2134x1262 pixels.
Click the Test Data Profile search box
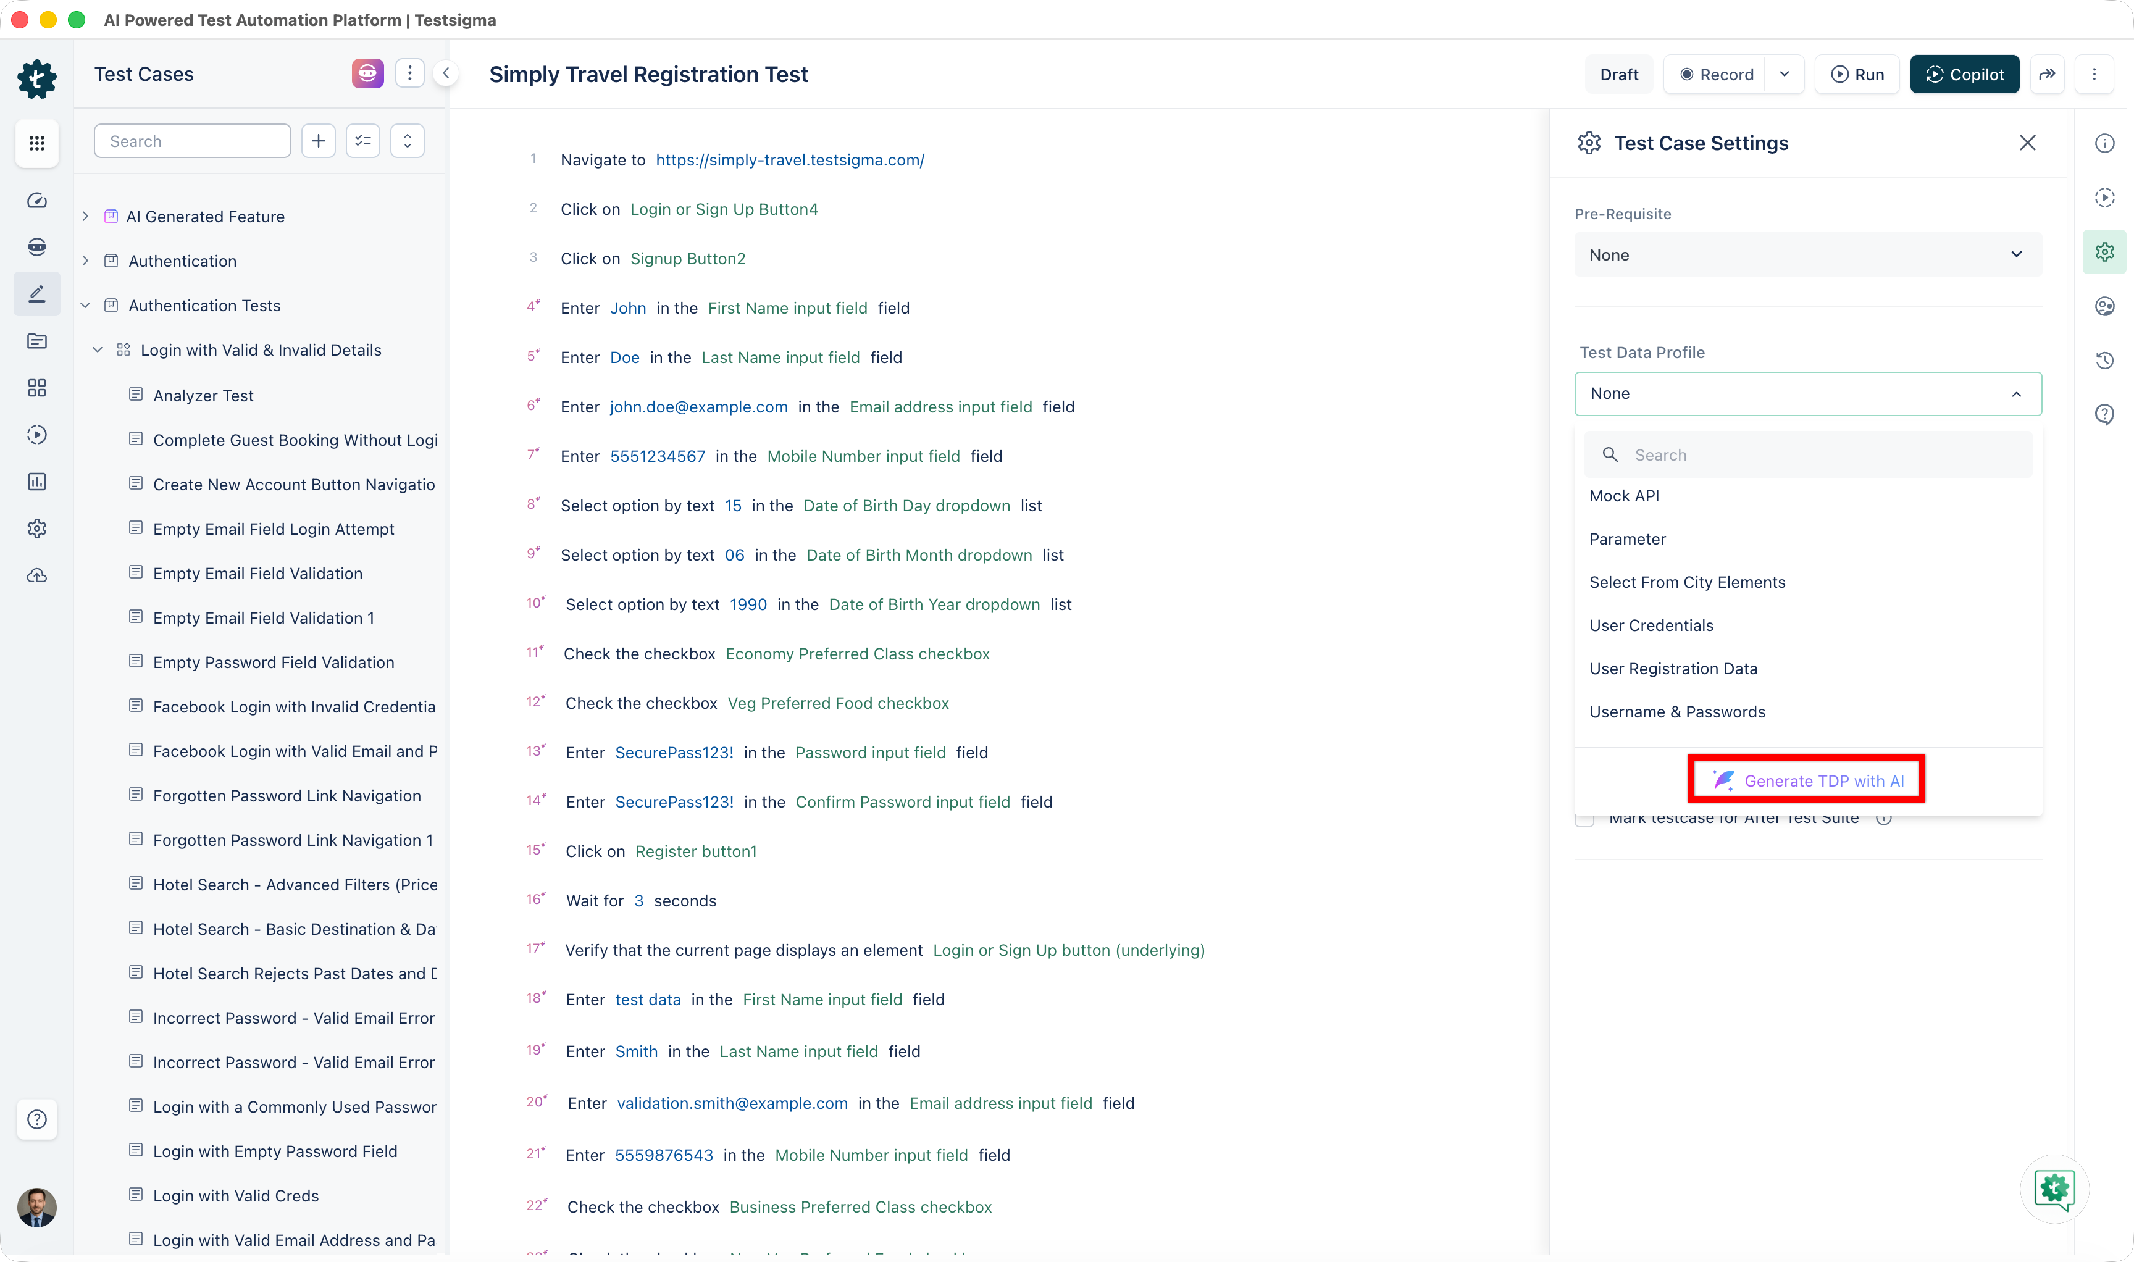tap(1807, 455)
